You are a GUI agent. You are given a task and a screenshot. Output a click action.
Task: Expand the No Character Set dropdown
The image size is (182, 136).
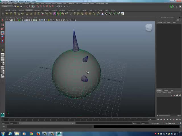point(172,123)
